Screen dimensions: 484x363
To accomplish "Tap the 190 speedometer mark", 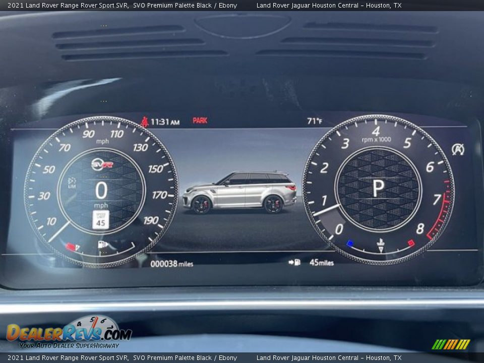I will coord(151,220).
